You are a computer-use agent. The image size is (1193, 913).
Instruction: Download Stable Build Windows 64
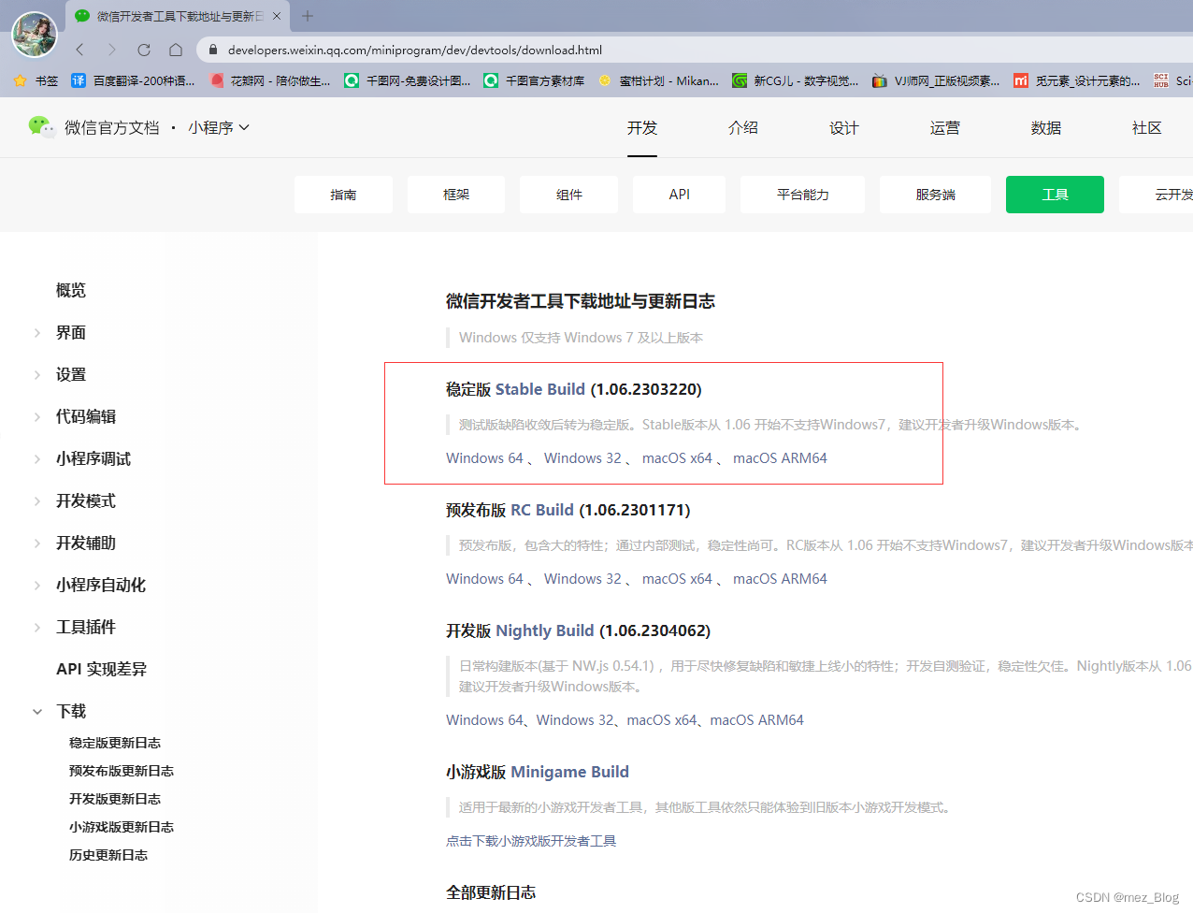tap(484, 458)
